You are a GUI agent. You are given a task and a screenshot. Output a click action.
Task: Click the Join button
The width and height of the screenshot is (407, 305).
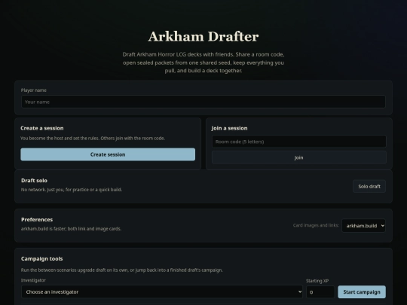[x=298, y=157]
